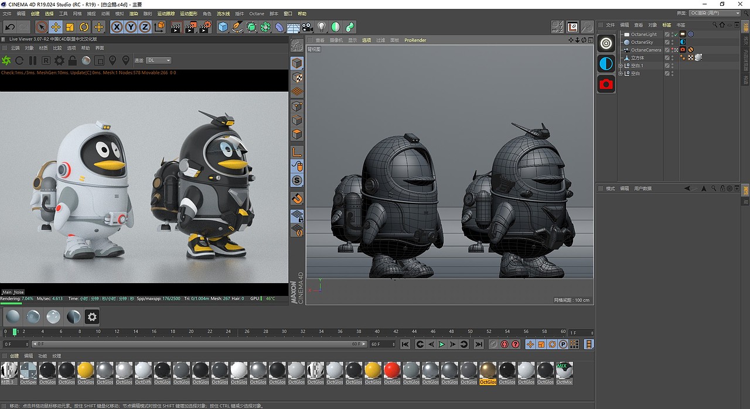Image resolution: width=750 pixels, height=409 pixels.
Task: Play the animation forward
Action: [x=442, y=344]
